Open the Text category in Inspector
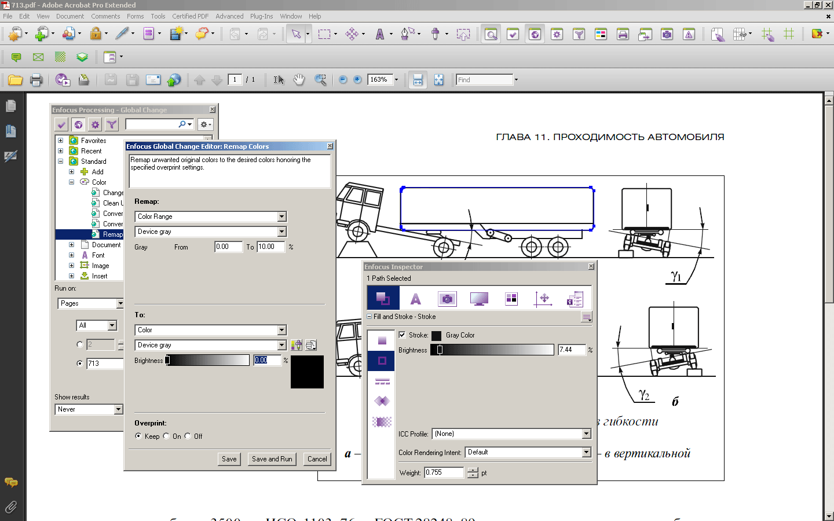The image size is (834, 521). pyautogui.click(x=416, y=299)
